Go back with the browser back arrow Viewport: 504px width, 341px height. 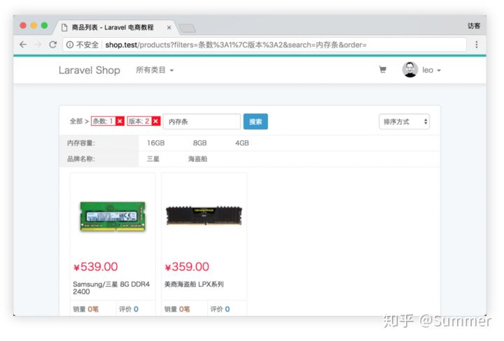[x=23, y=45]
